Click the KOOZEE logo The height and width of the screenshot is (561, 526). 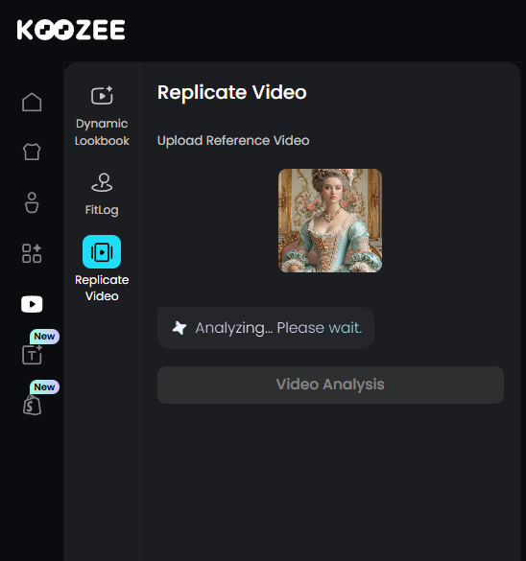(x=71, y=30)
